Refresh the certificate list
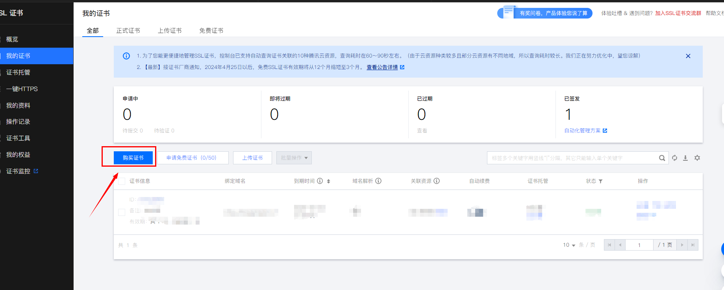The height and width of the screenshot is (290, 724). click(674, 158)
